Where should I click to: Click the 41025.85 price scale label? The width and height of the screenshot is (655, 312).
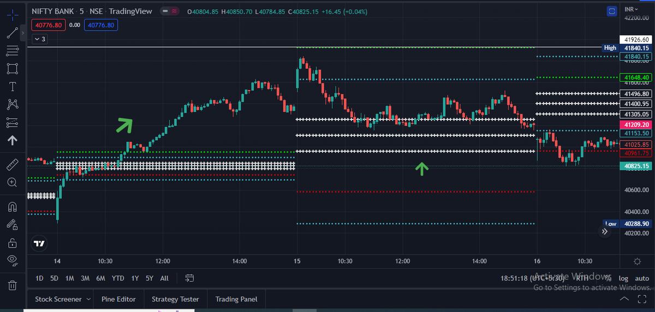pos(636,145)
